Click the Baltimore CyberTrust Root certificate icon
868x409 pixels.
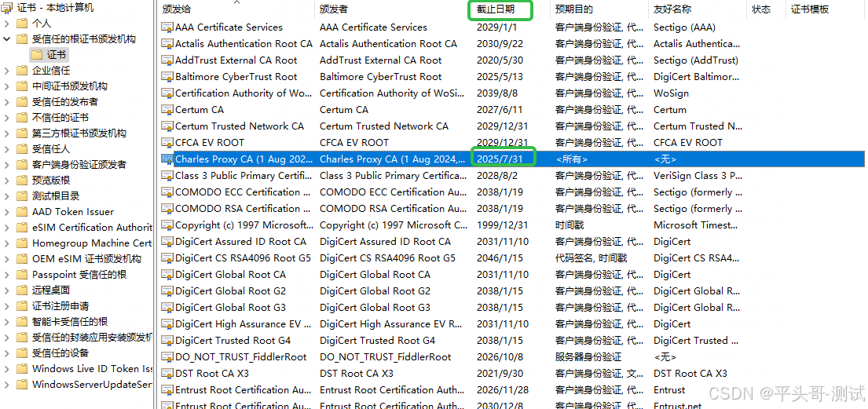[167, 77]
